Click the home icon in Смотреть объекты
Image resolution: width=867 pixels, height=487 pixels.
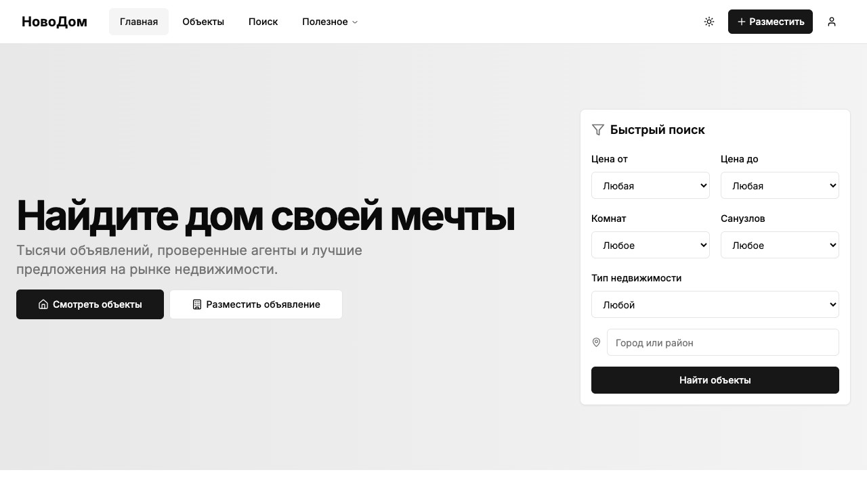(x=43, y=304)
